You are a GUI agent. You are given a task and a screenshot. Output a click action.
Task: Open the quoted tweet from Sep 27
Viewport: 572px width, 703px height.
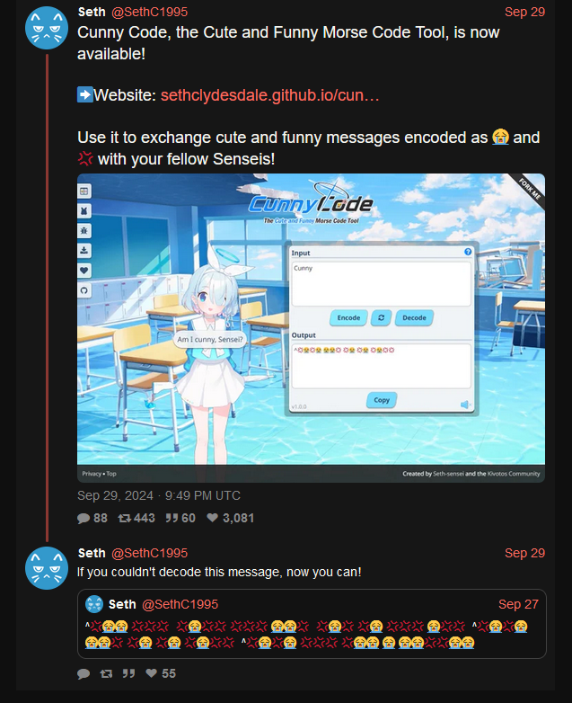(x=312, y=624)
